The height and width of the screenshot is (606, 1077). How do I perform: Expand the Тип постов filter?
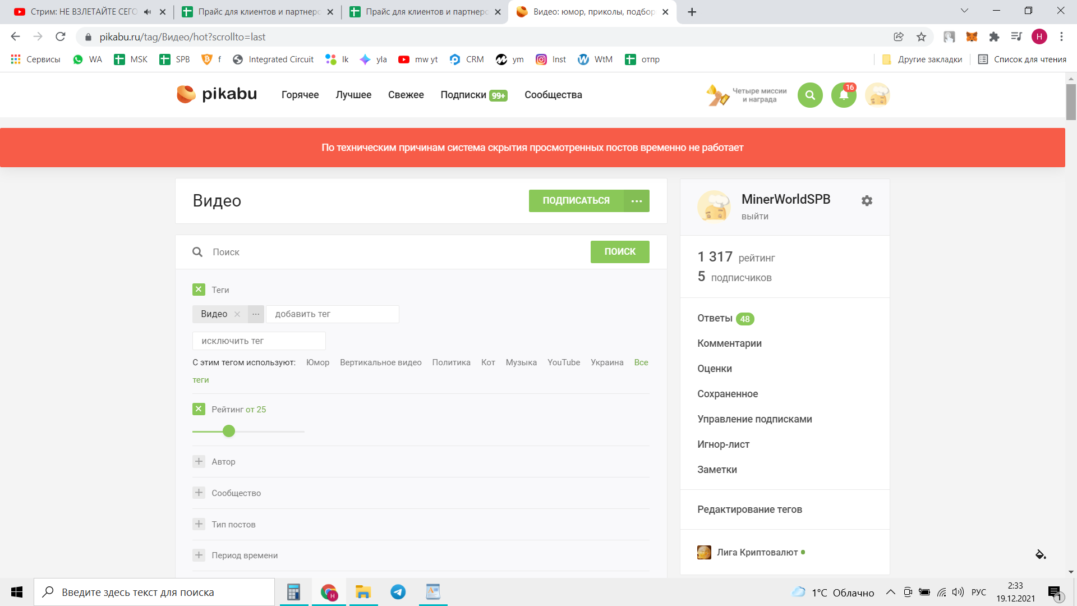pyautogui.click(x=199, y=524)
